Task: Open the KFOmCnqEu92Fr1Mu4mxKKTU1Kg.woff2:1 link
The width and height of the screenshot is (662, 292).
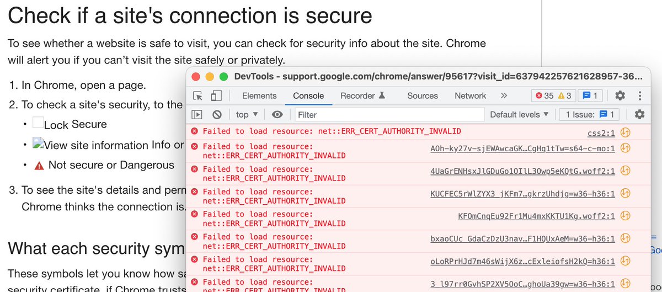Action: click(x=536, y=216)
